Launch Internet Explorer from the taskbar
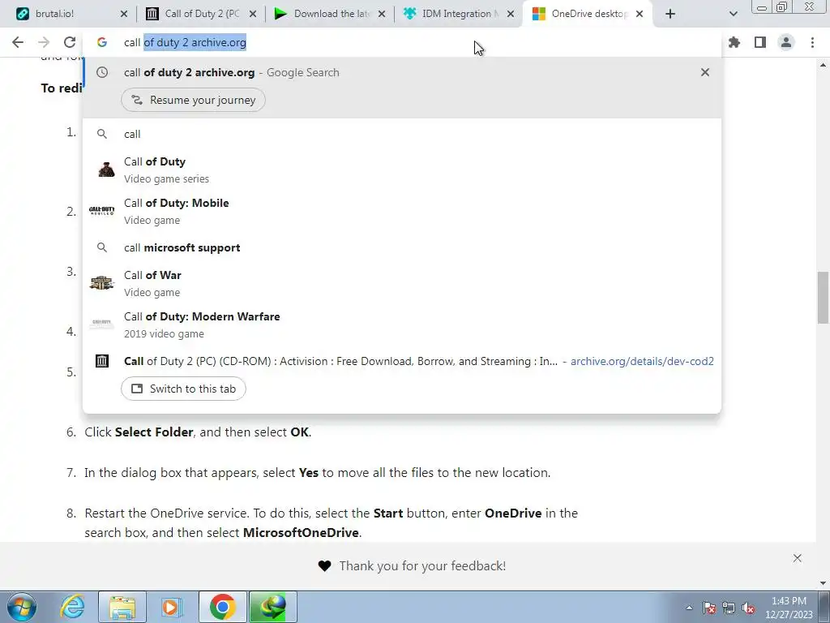This screenshot has width=830, height=623. pos(72,607)
